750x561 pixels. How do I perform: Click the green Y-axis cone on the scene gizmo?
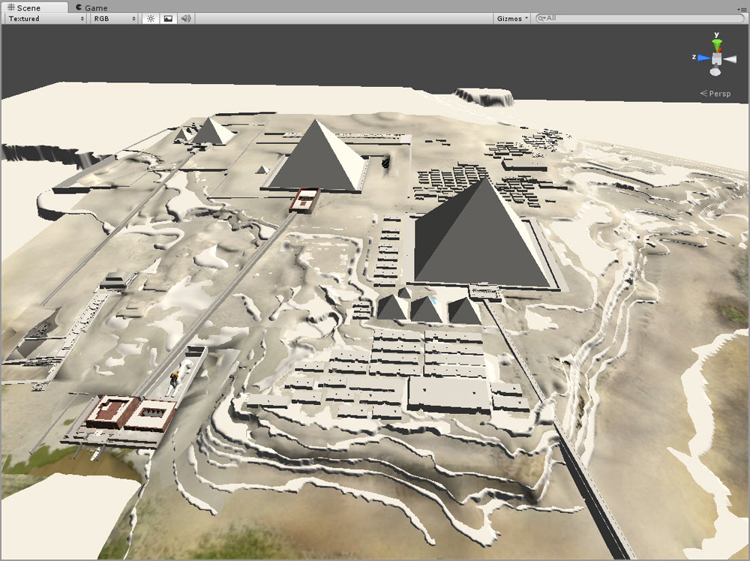717,43
